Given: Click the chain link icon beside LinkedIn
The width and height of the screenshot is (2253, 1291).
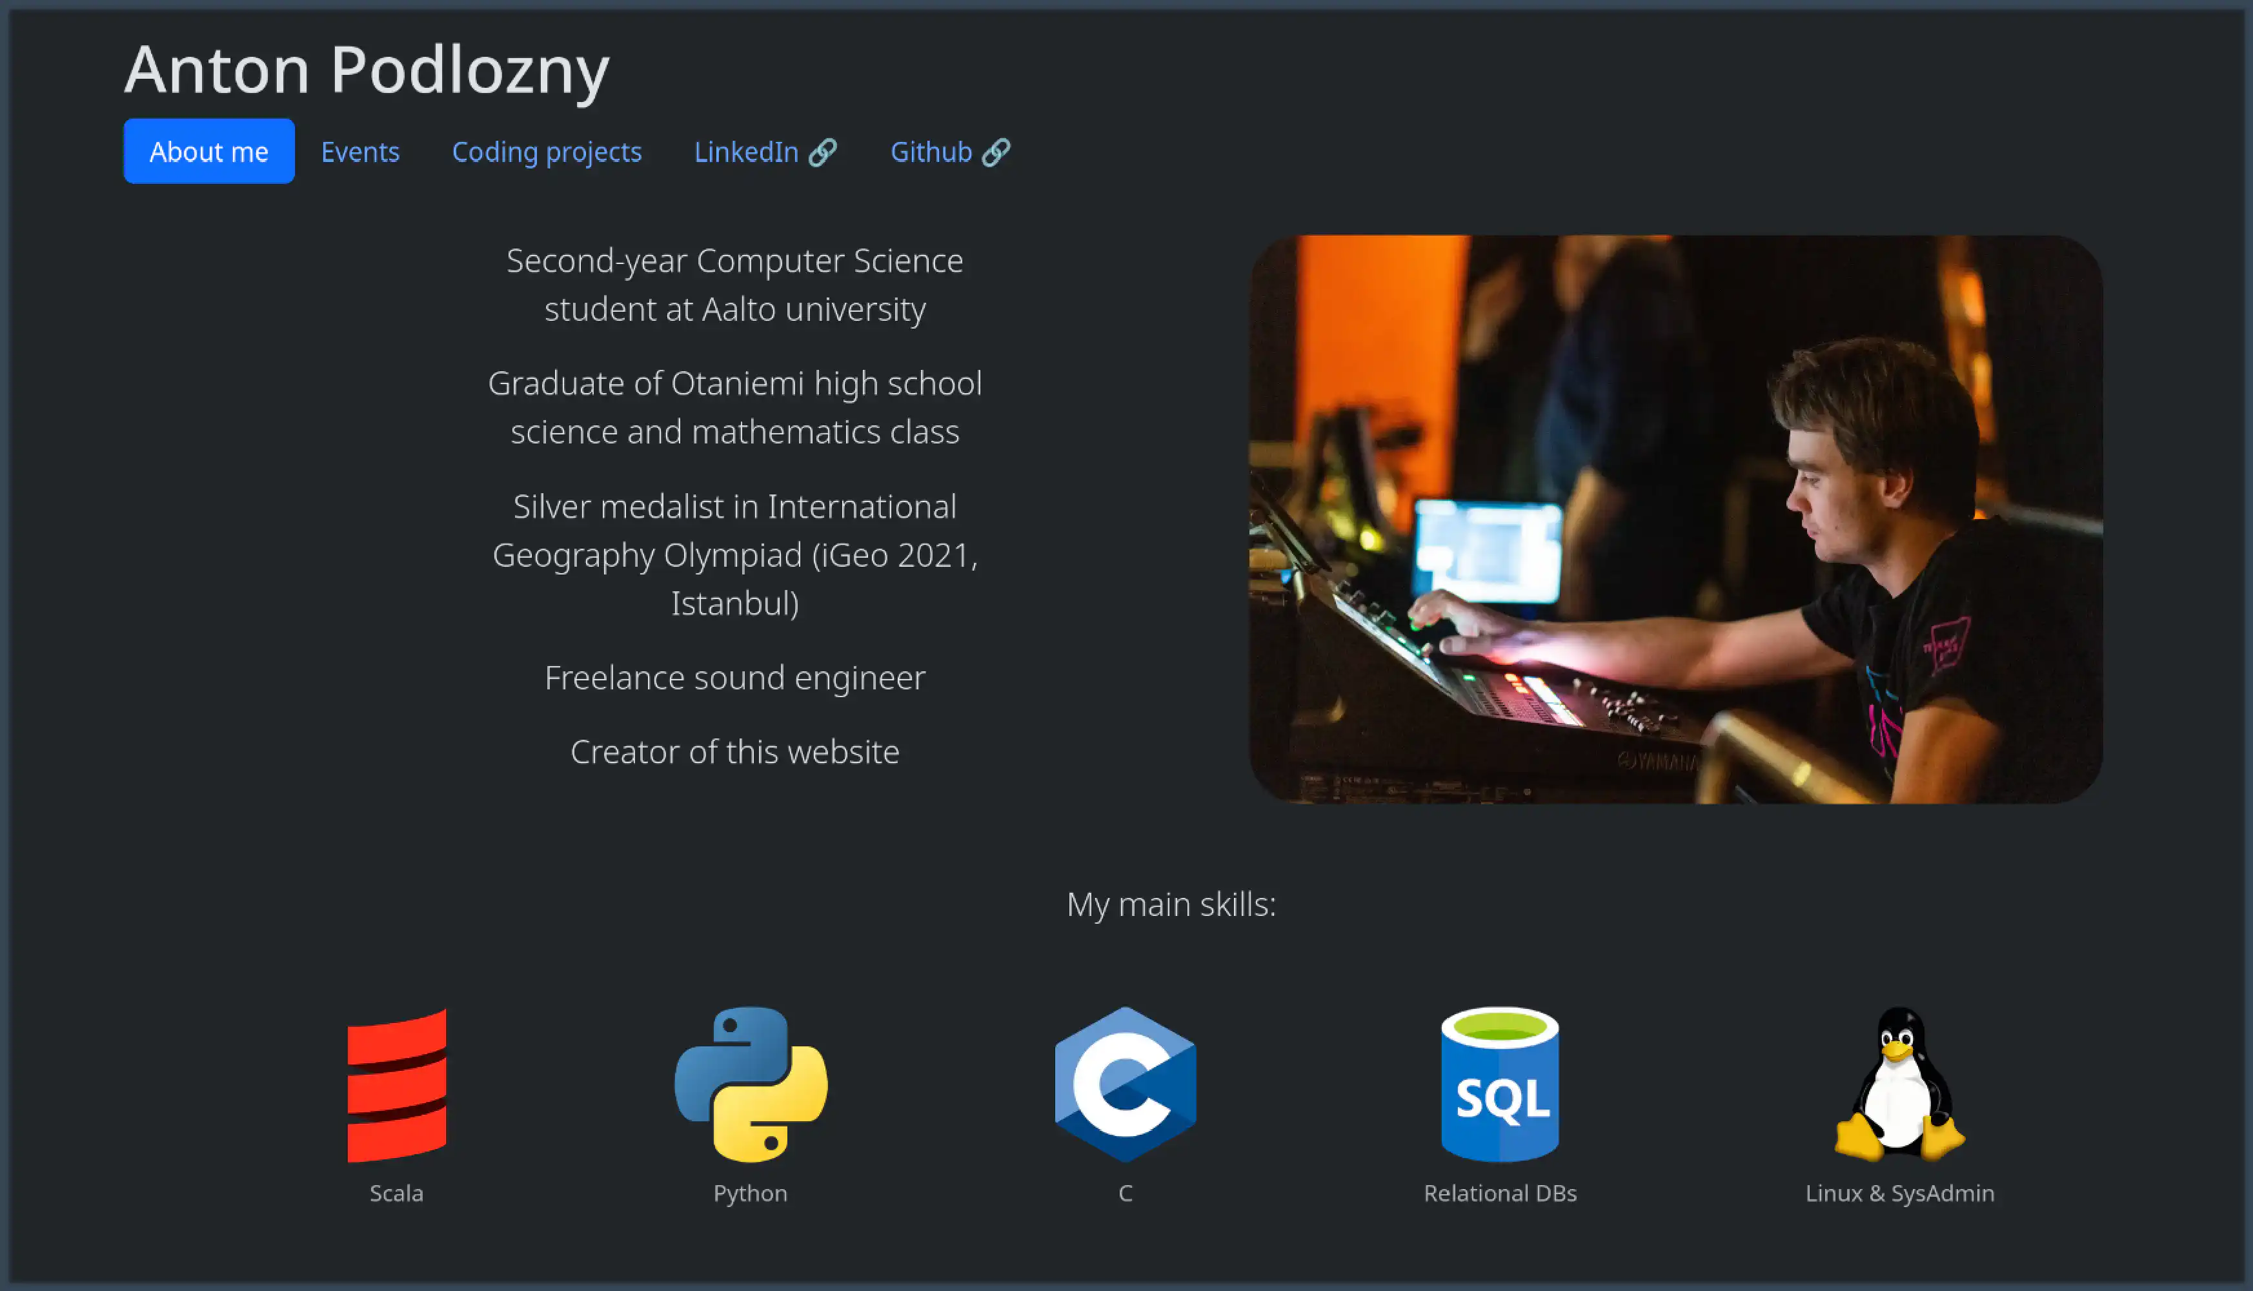Looking at the screenshot, I should 823,152.
